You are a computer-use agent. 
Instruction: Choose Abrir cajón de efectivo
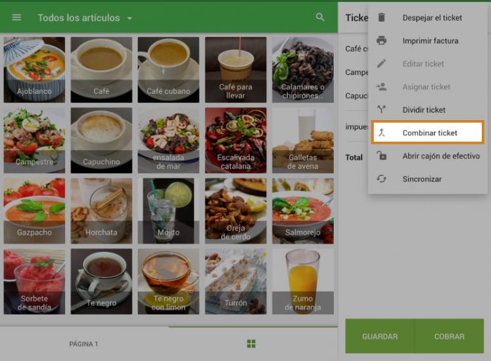point(440,156)
